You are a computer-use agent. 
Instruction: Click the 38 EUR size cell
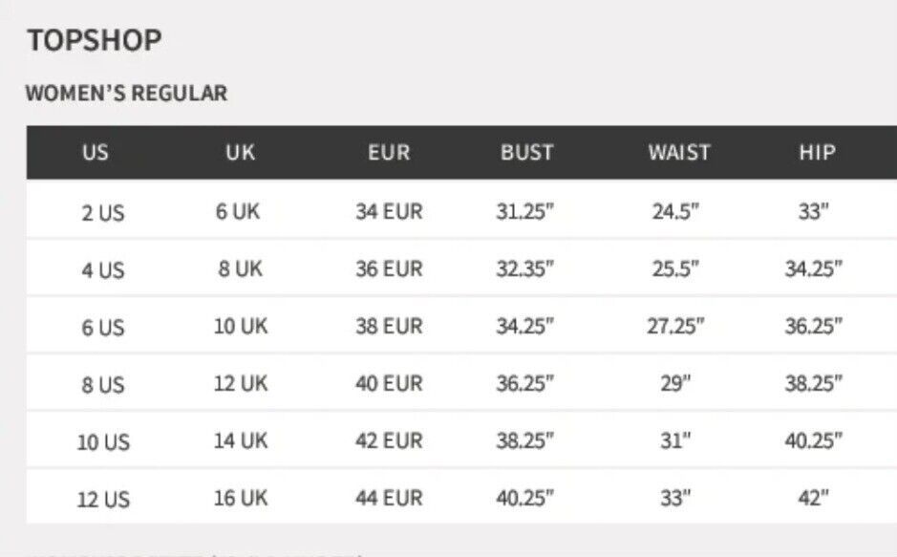(x=389, y=326)
